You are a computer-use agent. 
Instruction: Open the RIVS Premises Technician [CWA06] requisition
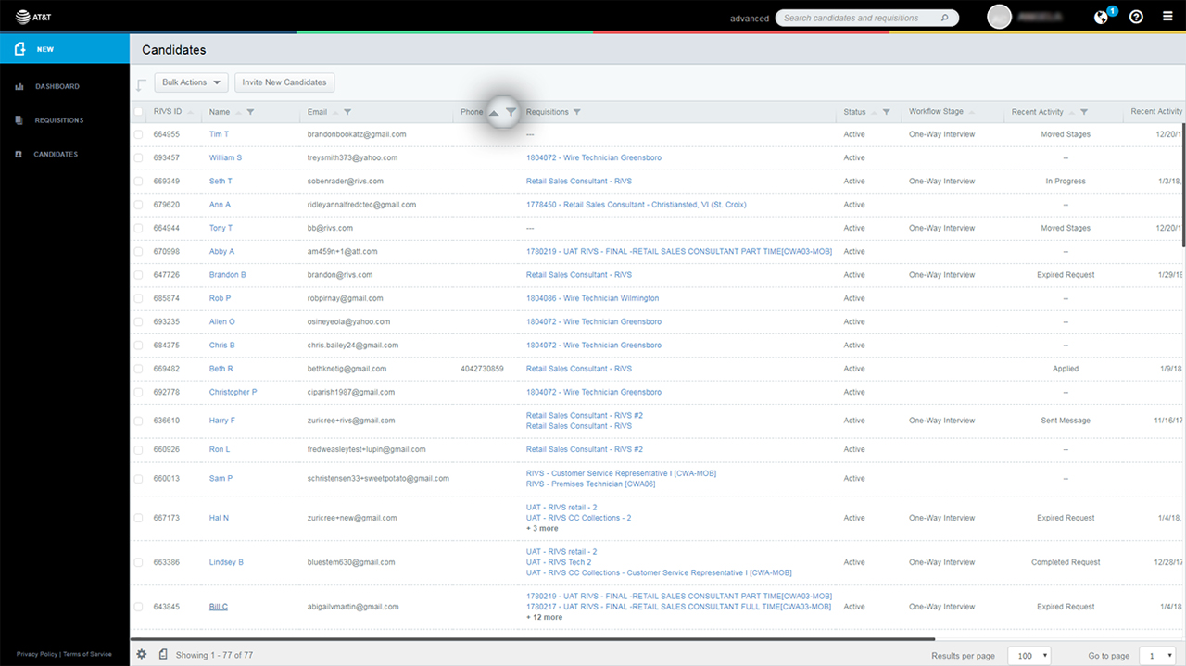591,484
